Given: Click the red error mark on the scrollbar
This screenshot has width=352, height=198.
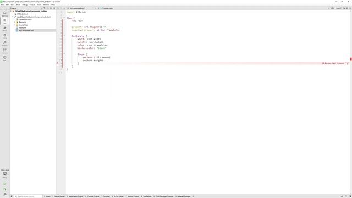Looking at the screenshot, I should (351, 59).
